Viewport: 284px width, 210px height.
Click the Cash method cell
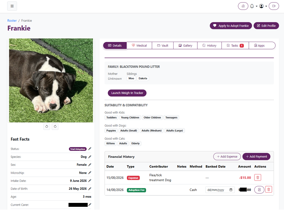pyautogui.click(x=193, y=190)
